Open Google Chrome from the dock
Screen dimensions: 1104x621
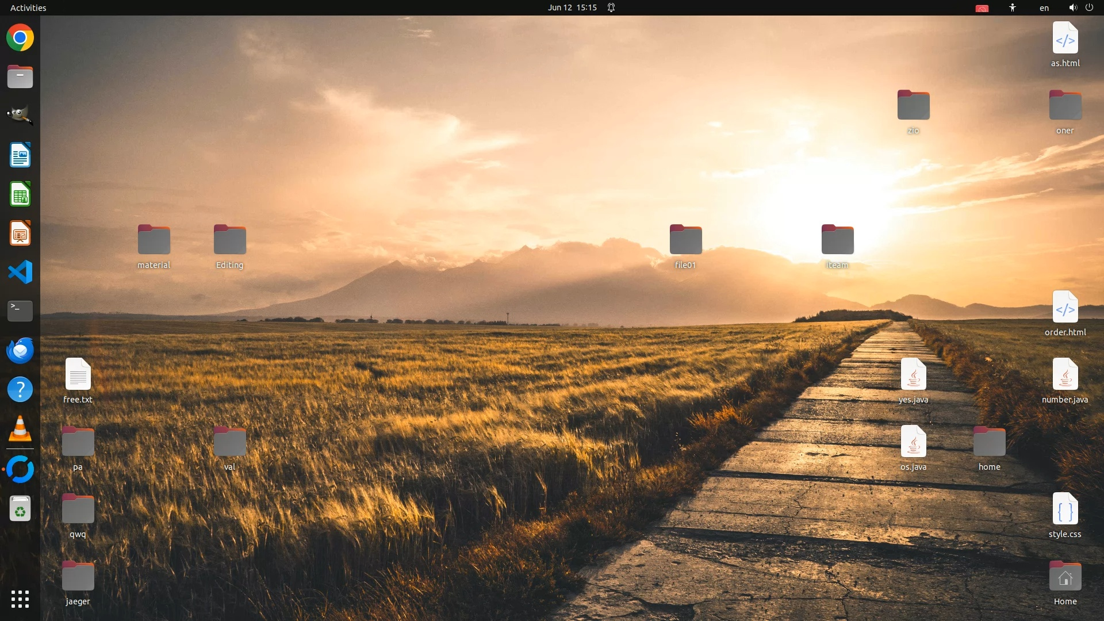point(20,38)
